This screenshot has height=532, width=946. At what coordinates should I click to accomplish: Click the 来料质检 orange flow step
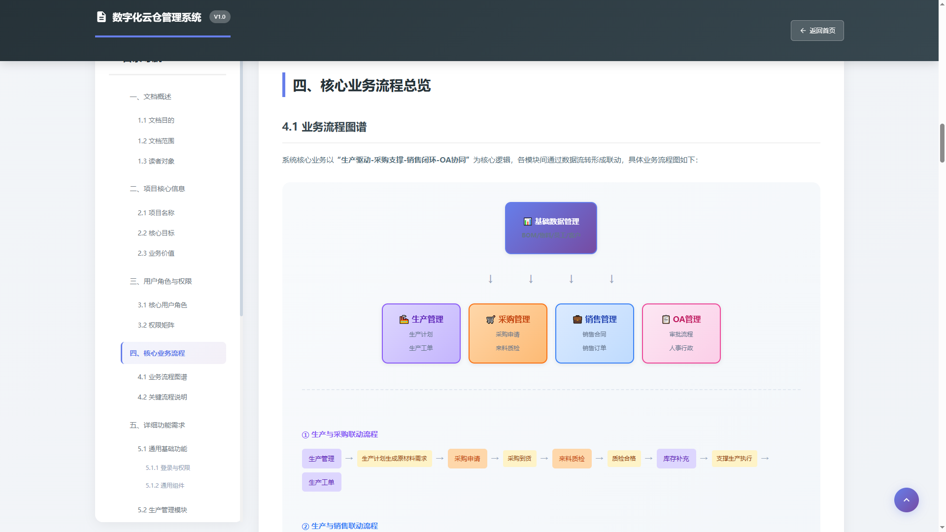(571, 459)
